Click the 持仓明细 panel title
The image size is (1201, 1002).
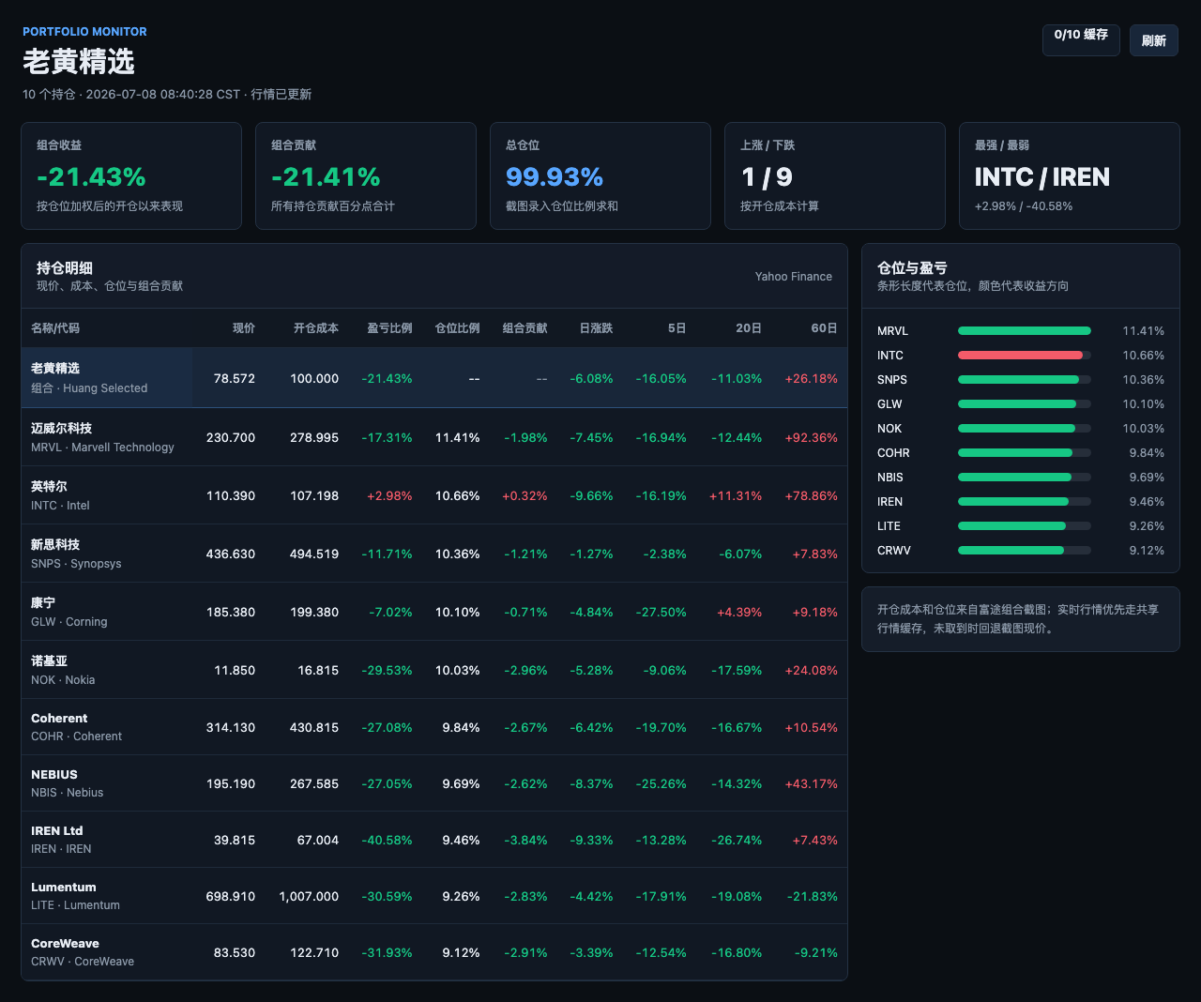(65, 268)
